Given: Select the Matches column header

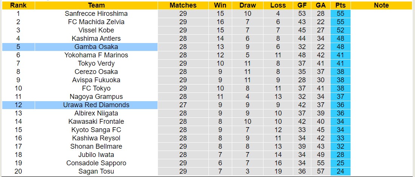Looking at the screenshot, I should [x=183, y=5].
